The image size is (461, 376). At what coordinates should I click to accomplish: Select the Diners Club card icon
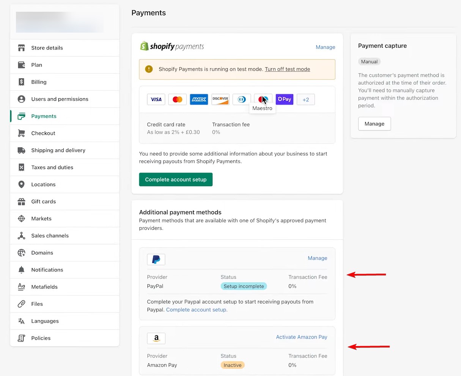click(242, 99)
